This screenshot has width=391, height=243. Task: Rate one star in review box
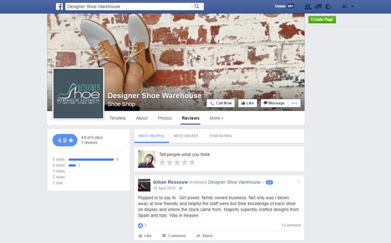[x=163, y=163]
